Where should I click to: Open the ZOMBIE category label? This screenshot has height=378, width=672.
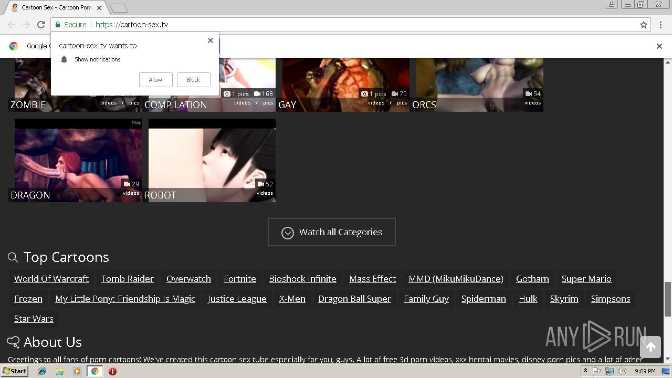[x=28, y=104]
